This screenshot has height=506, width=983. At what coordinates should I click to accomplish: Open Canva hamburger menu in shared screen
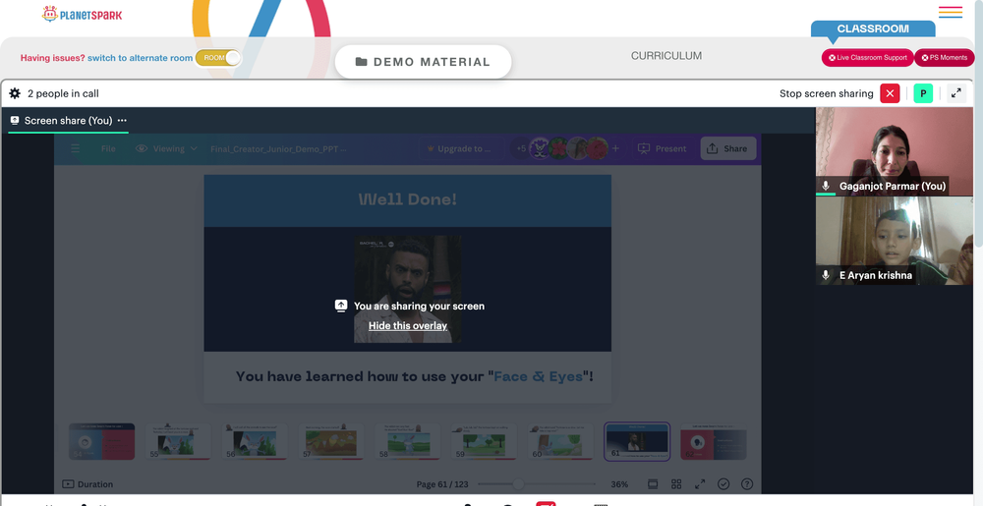point(76,148)
